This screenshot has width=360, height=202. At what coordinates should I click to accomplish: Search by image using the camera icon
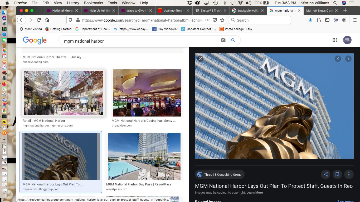click(223, 40)
